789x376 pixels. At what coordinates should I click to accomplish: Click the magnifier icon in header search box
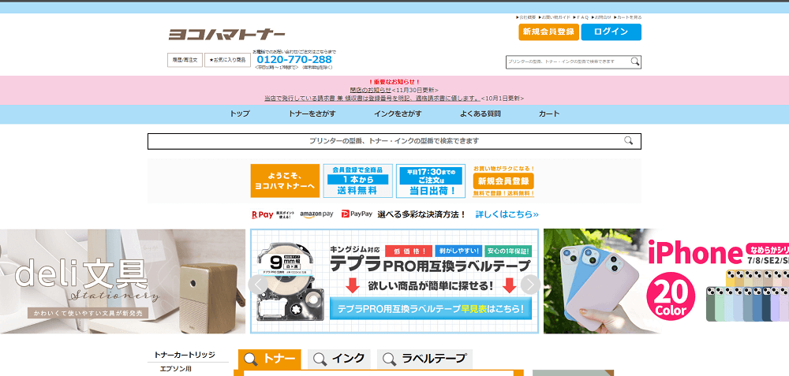coord(635,61)
